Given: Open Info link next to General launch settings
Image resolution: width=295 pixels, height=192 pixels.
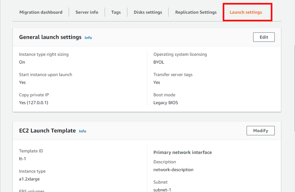Looking at the screenshot, I should [x=88, y=37].
